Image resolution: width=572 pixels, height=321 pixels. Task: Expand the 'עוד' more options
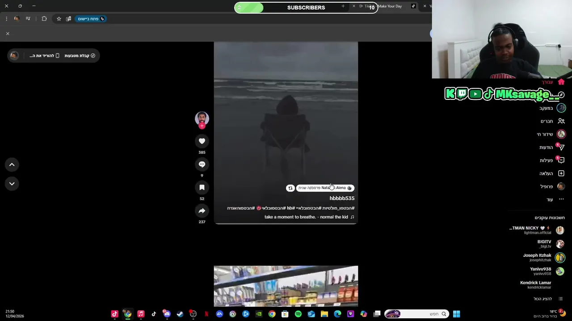pos(555,199)
